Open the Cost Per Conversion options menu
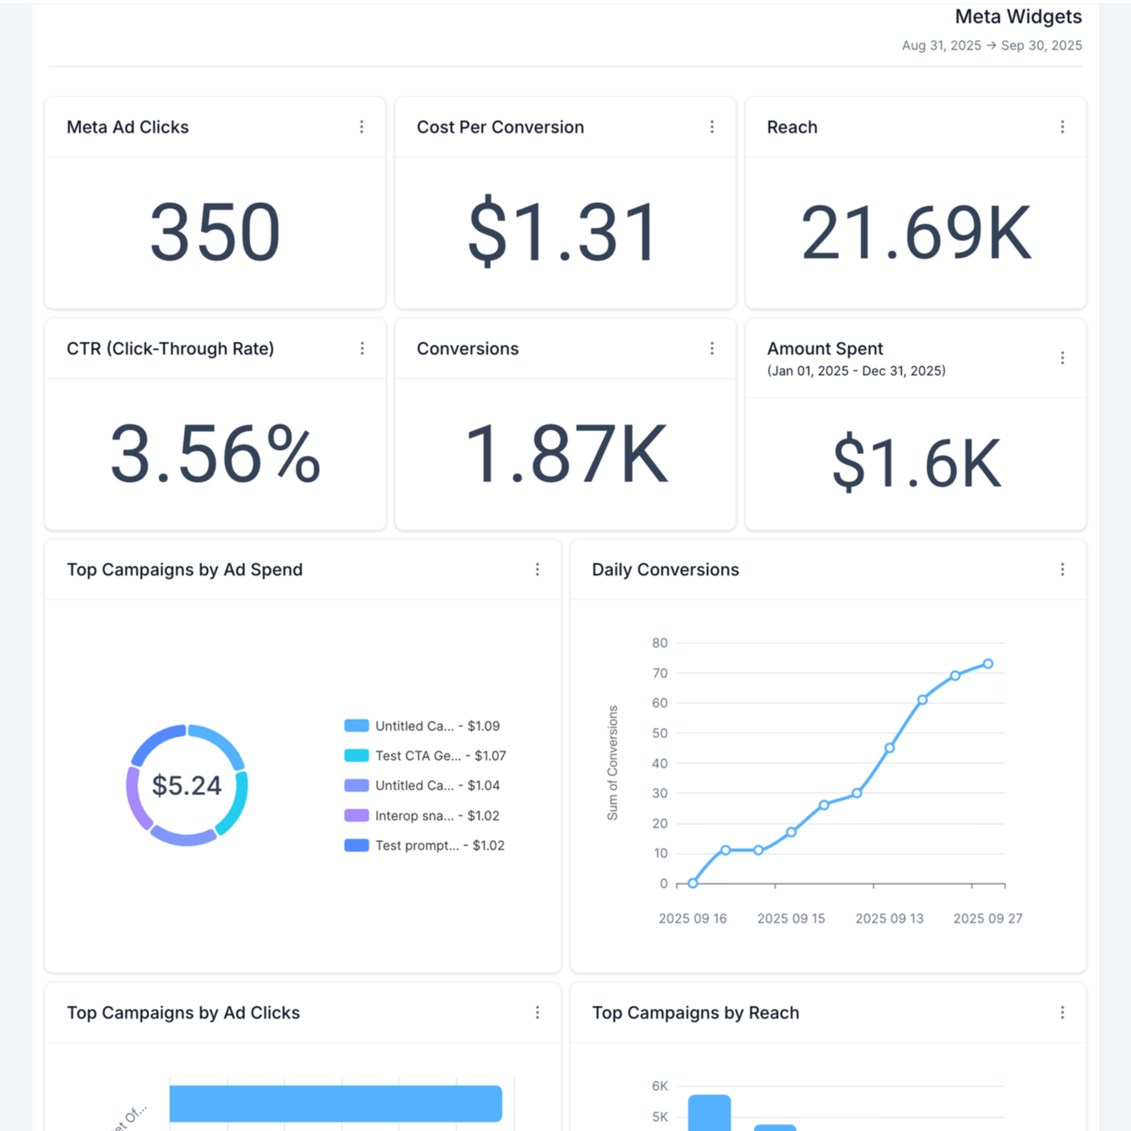This screenshot has height=1131, width=1131. click(712, 127)
